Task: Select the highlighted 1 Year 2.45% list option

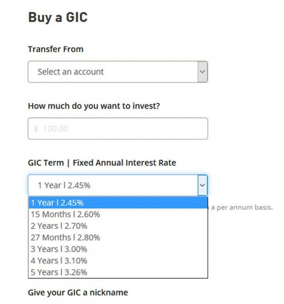Action: click(57, 203)
